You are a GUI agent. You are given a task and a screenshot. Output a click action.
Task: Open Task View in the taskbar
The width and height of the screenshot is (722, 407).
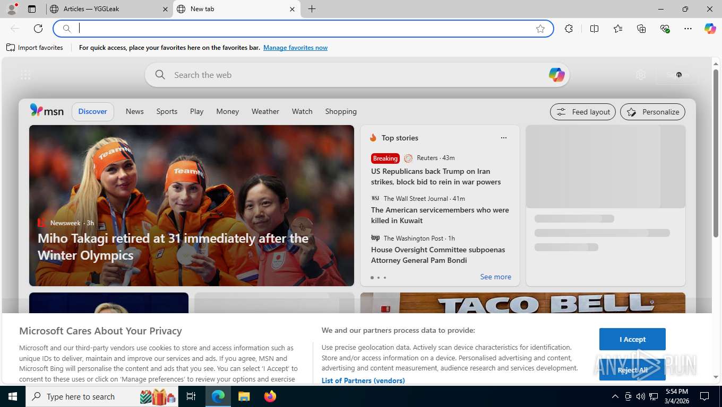click(x=191, y=396)
